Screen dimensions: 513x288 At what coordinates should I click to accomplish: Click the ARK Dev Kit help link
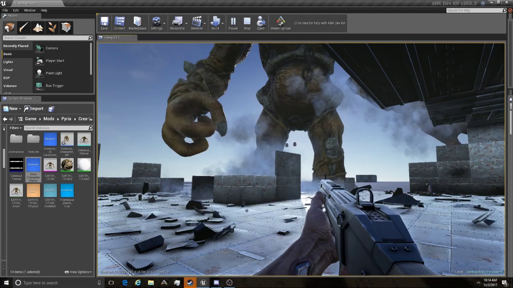click(320, 23)
